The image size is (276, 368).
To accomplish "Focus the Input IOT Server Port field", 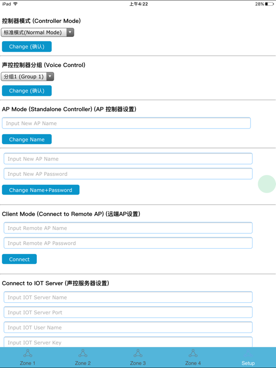I will tap(128, 312).
